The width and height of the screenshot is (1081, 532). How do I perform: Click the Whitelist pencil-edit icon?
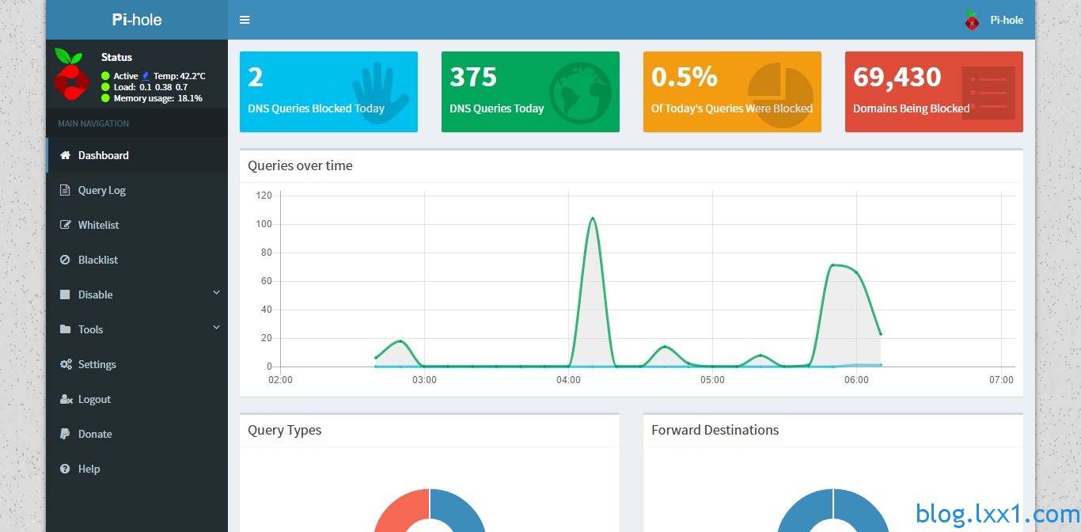click(x=65, y=225)
